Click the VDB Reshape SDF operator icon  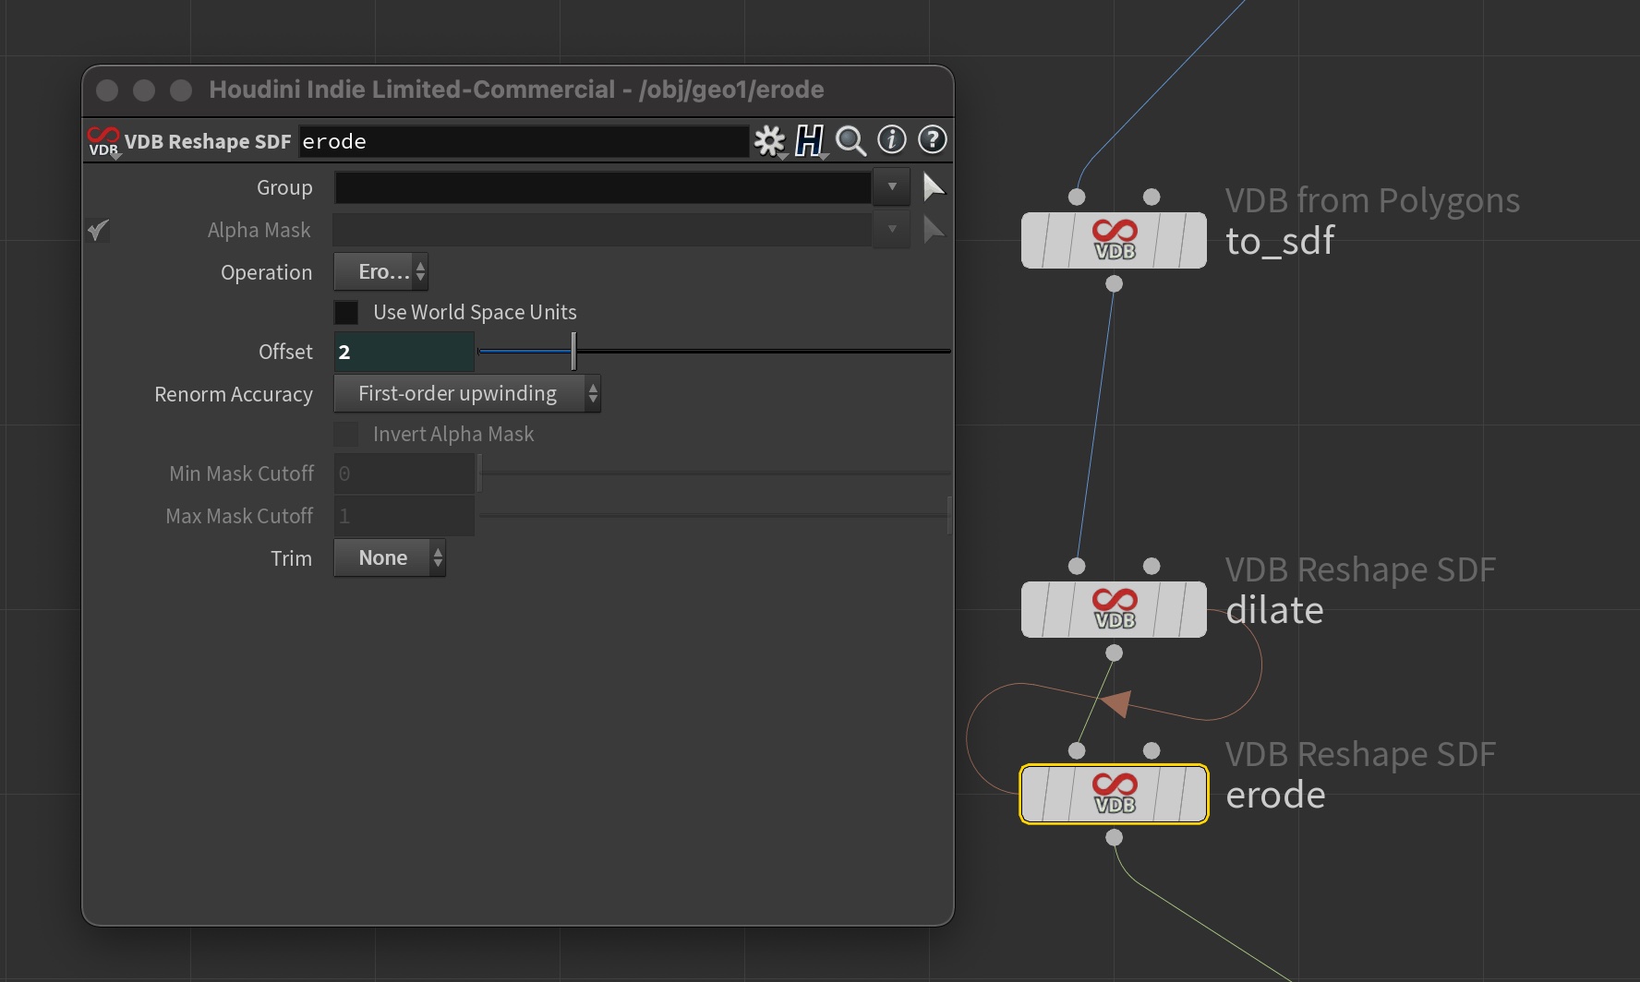(103, 141)
